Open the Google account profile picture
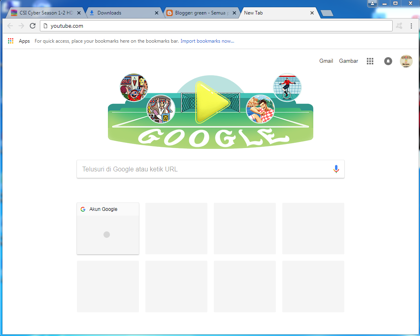420x336 pixels. [x=406, y=61]
